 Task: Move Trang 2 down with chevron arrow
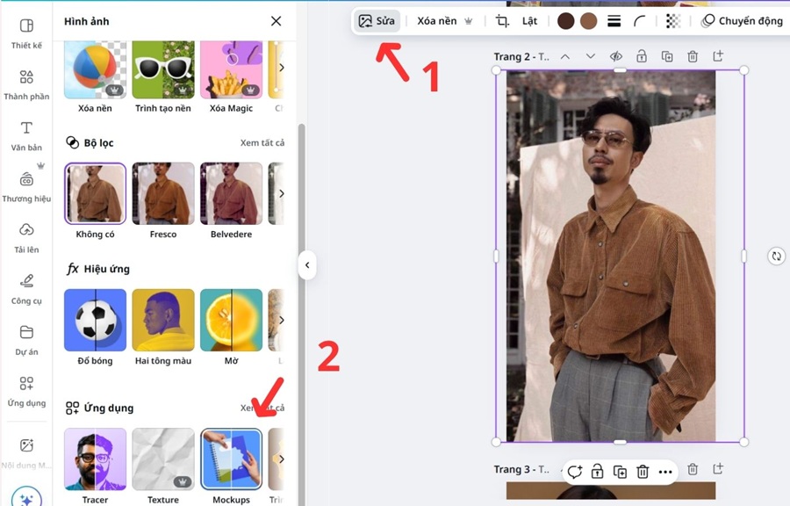click(x=591, y=56)
